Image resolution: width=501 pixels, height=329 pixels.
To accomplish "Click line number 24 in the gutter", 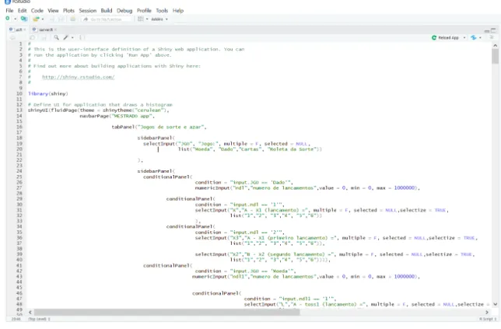I will click(19, 171).
